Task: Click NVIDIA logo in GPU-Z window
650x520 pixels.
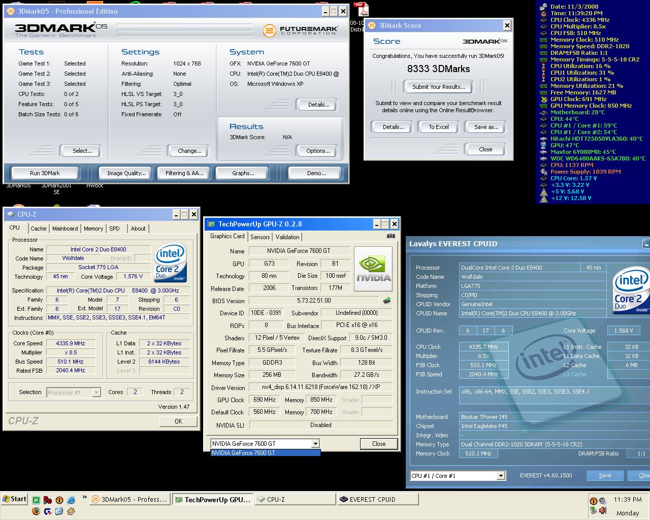Action: [x=373, y=269]
